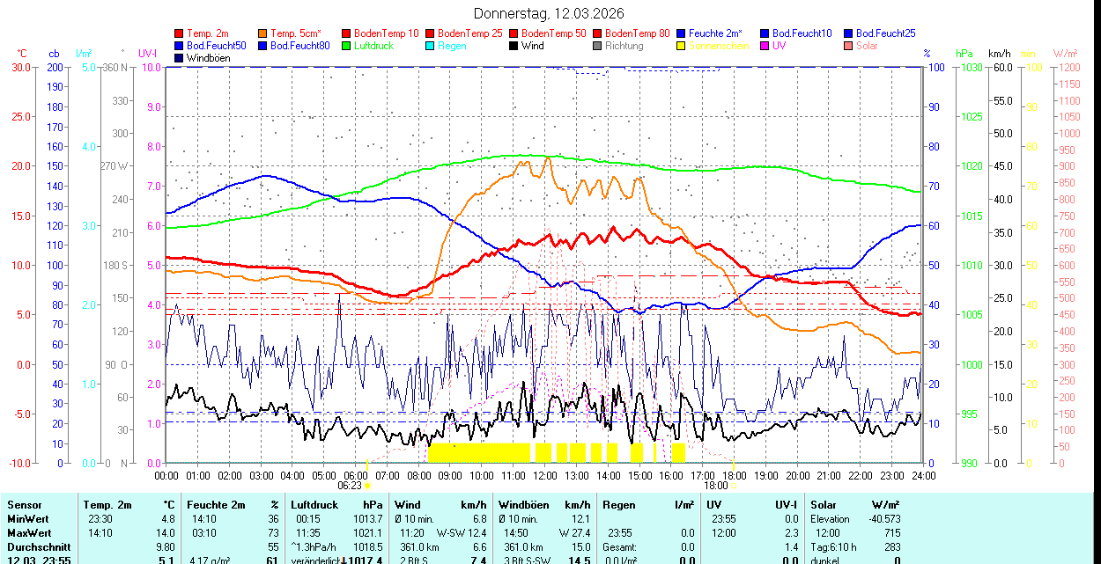Click the UV-I axis unit label above the chart

[147, 54]
